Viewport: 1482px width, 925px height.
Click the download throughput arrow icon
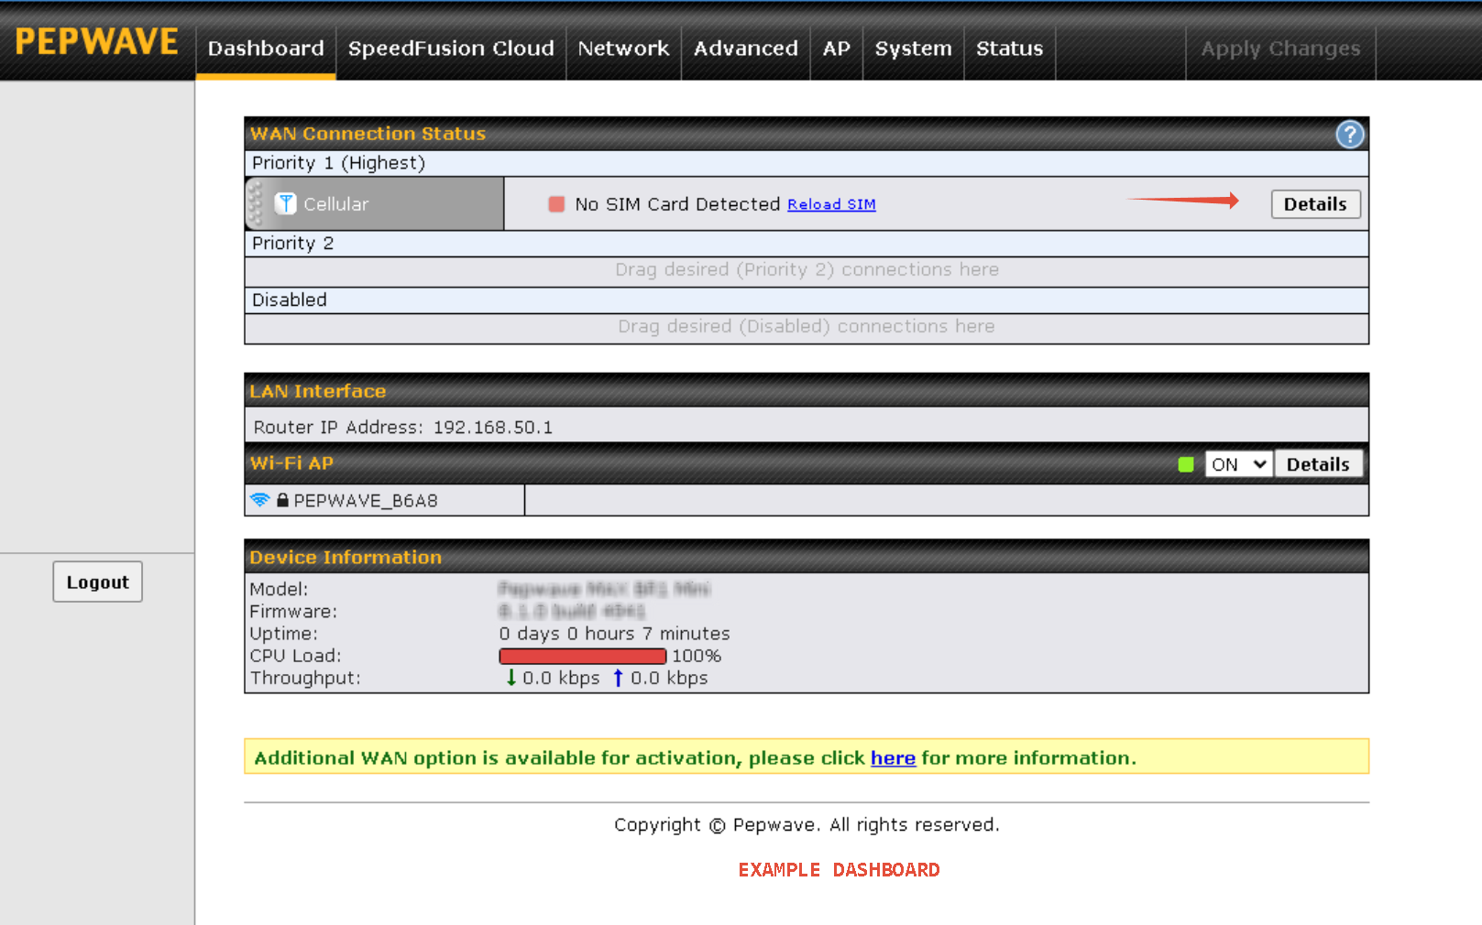[511, 678]
